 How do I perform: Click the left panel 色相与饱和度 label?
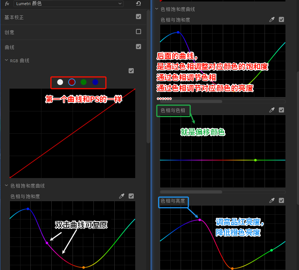25,196
